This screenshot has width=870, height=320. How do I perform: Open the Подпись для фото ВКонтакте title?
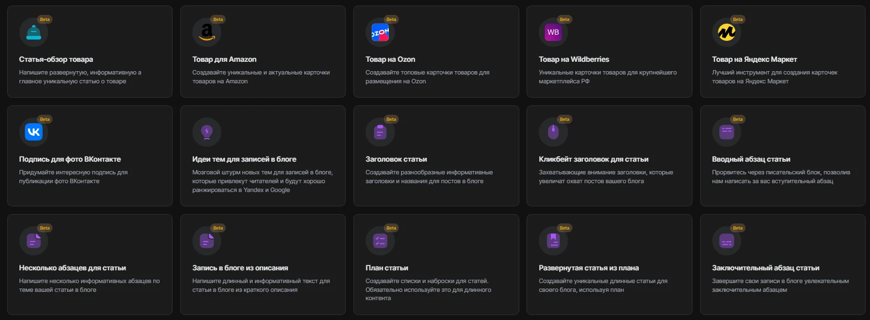tap(70, 159)
